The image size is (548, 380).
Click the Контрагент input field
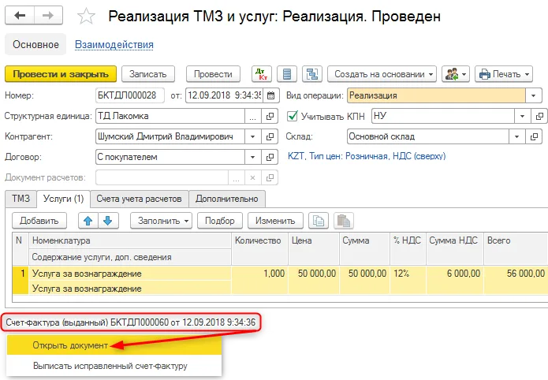click(x=170, y=136)
